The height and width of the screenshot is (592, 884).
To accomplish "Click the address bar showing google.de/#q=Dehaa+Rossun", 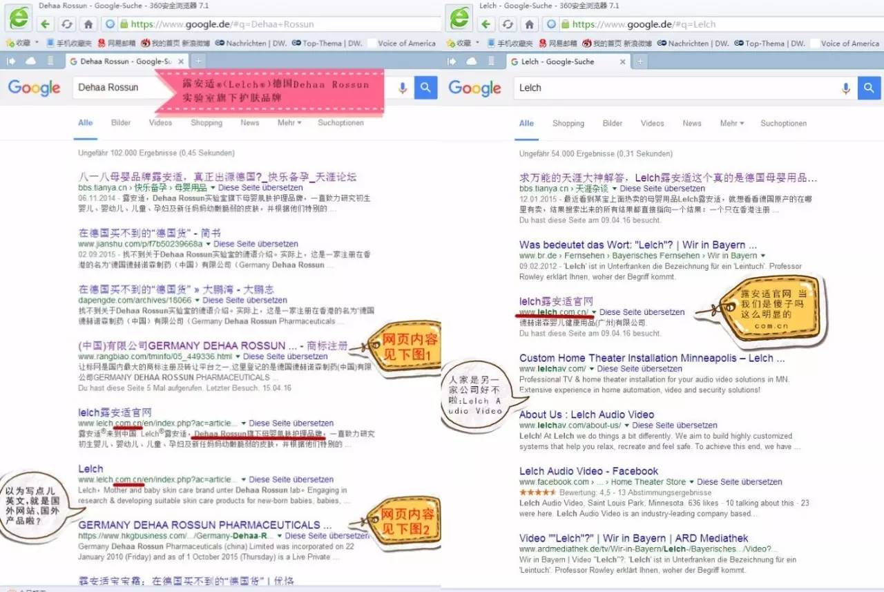I will click(x=280, y=24).
